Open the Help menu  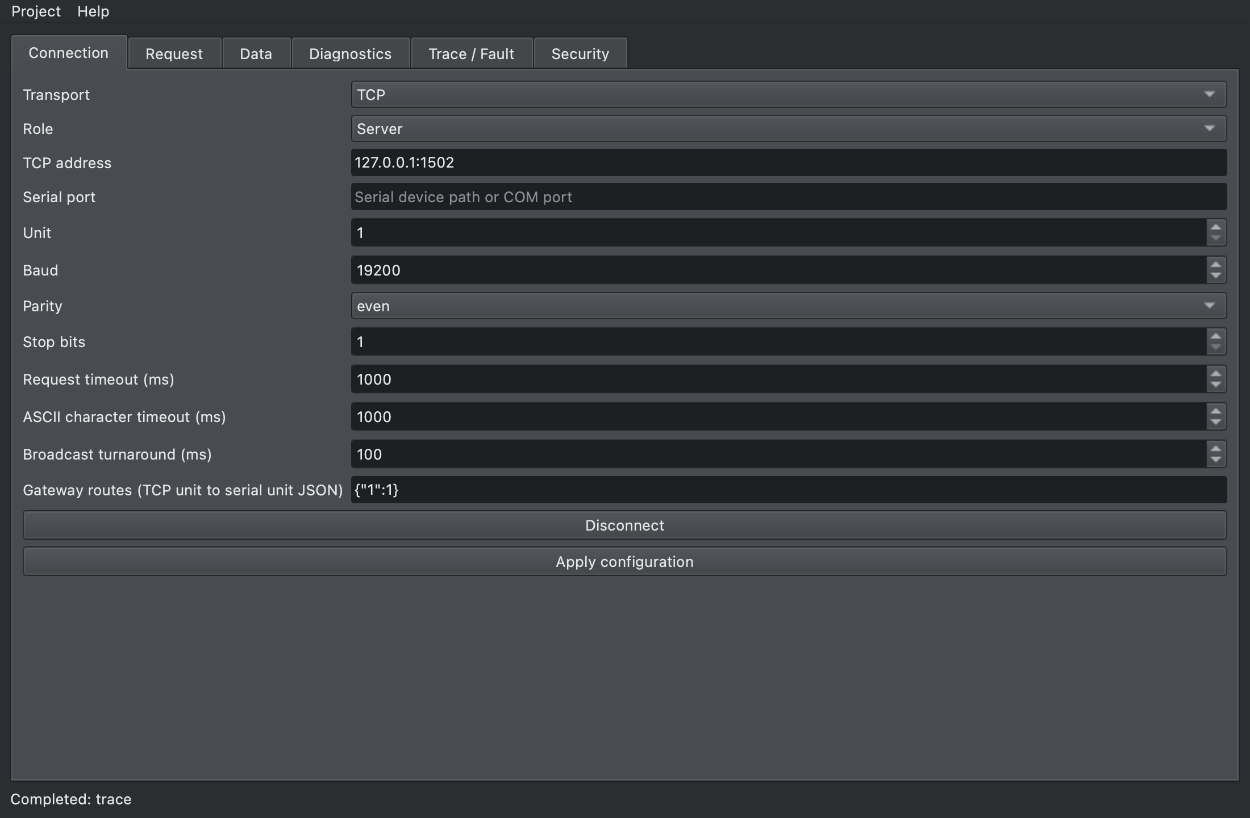point(93,11)
